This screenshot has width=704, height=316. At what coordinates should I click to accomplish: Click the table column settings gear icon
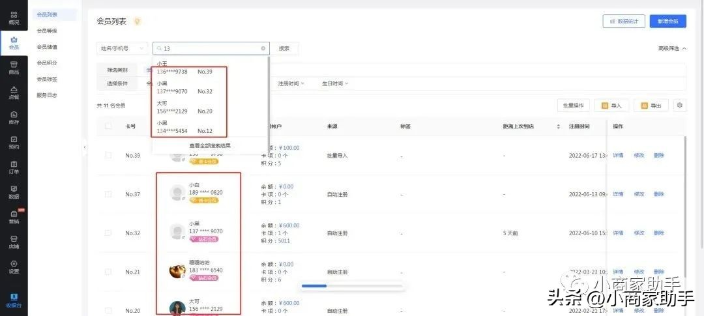click(680, 106)
